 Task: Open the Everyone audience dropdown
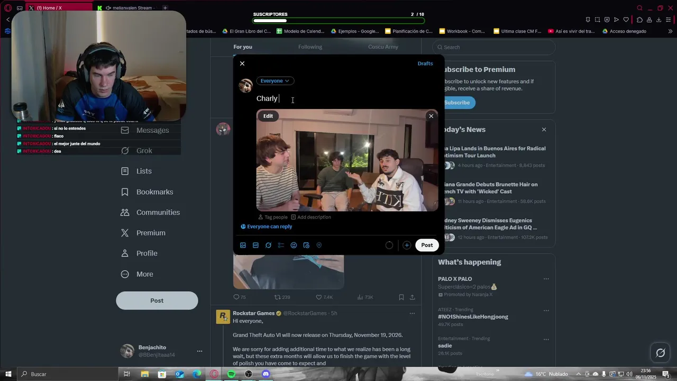tap(275, 81)
